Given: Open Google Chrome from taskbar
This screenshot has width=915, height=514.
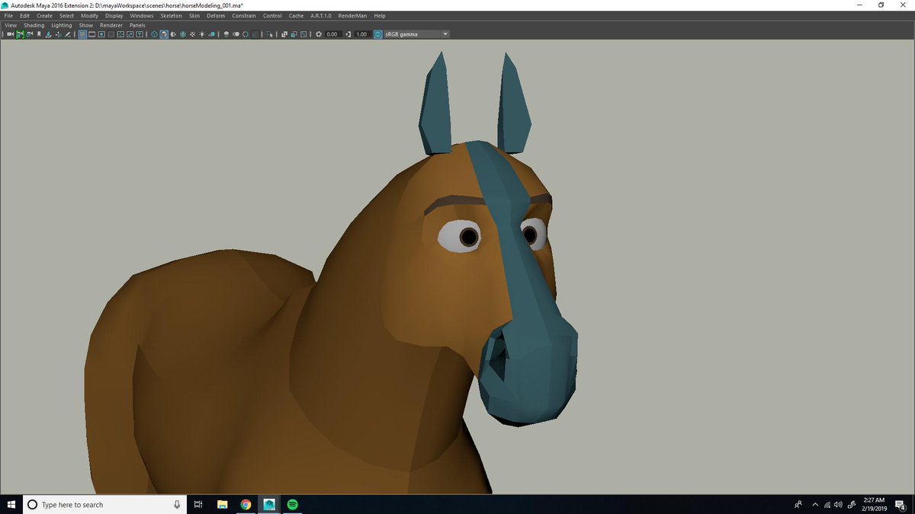Looking at the screenshot, I should (x=246, y=504).
